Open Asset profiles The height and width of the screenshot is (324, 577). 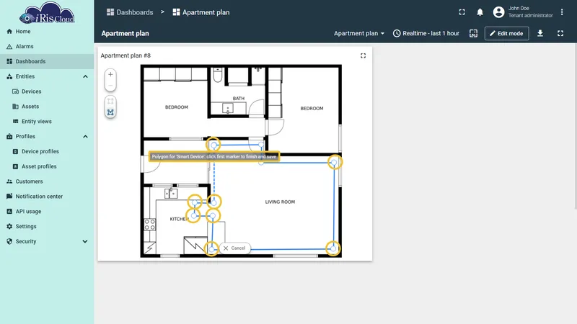pyautogui.click(x=47, y=166)
